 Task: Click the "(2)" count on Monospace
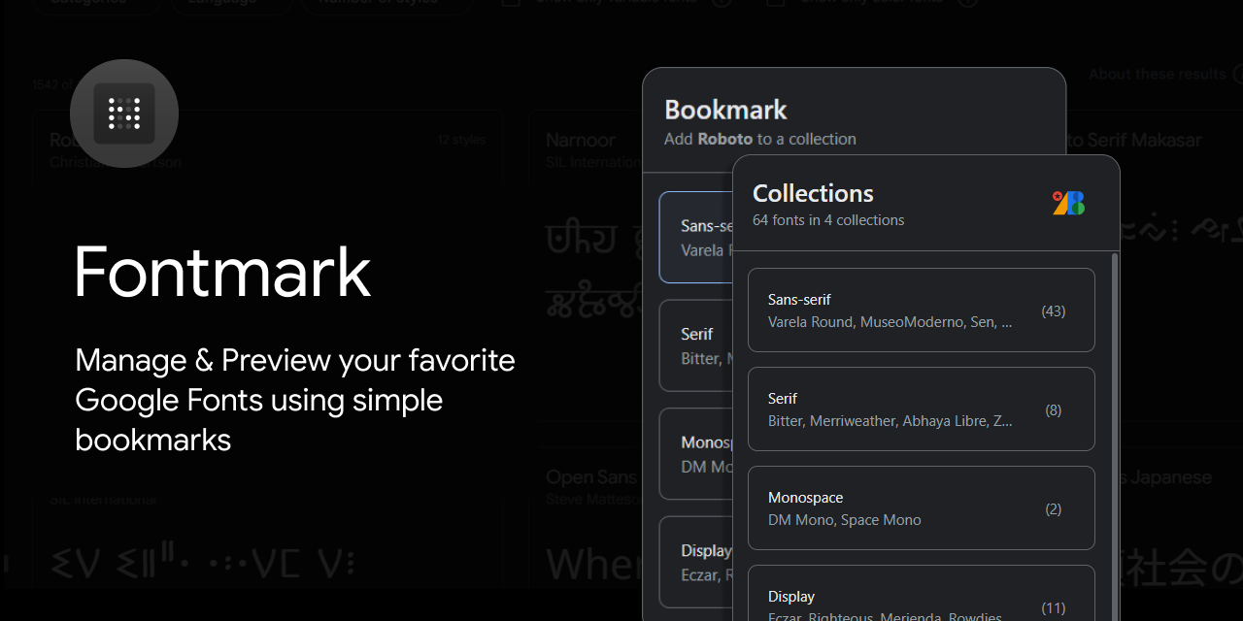pyautogui.click(x=1053, y=509)
